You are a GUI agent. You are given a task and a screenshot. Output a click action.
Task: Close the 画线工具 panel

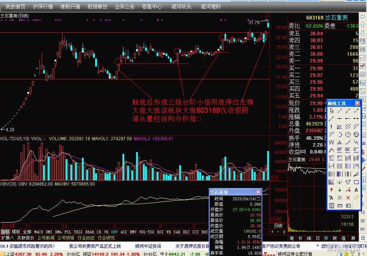click(x=357, y=104)
